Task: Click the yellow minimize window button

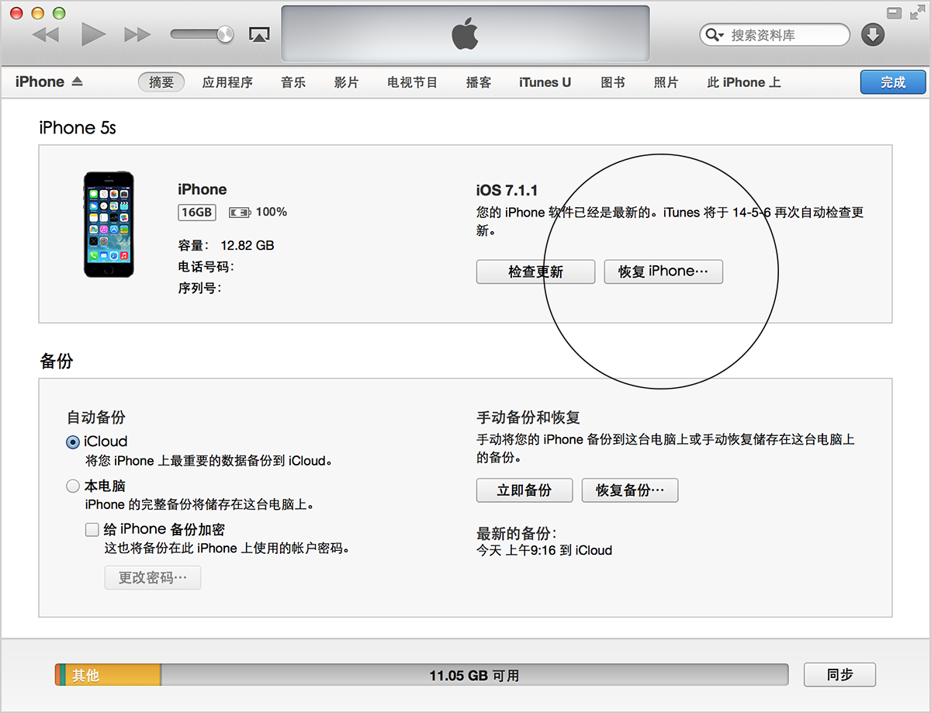Action: click(37, 13)
